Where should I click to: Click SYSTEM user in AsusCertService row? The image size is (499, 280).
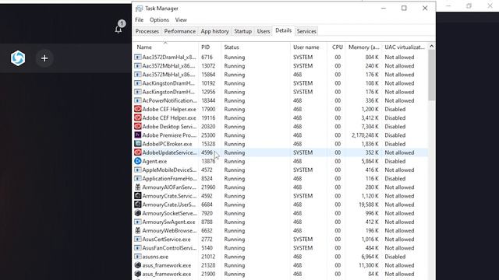point(303,239)
